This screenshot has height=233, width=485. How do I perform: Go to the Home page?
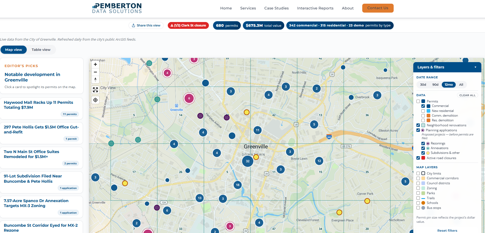(x=226, y=8)
